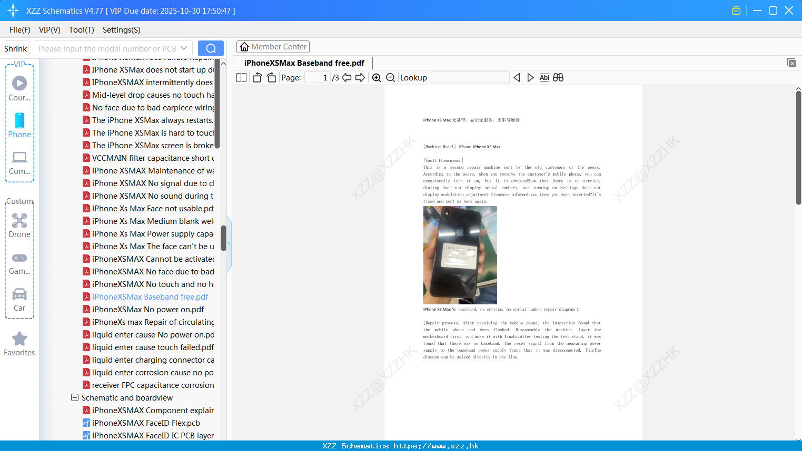Click the Lookup text field
The width and height of the screenshot is (802, 451).
(x=470, y=78)
